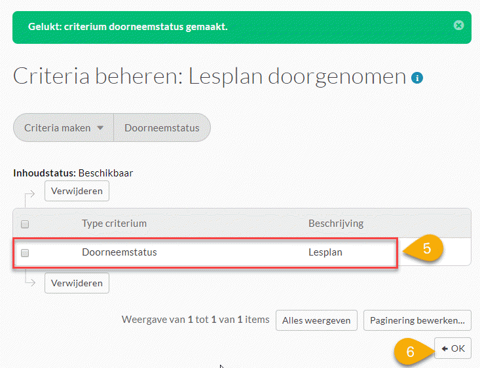Click the Criteria maken arrow
480x368 pixels.
(x=100, y=128)
